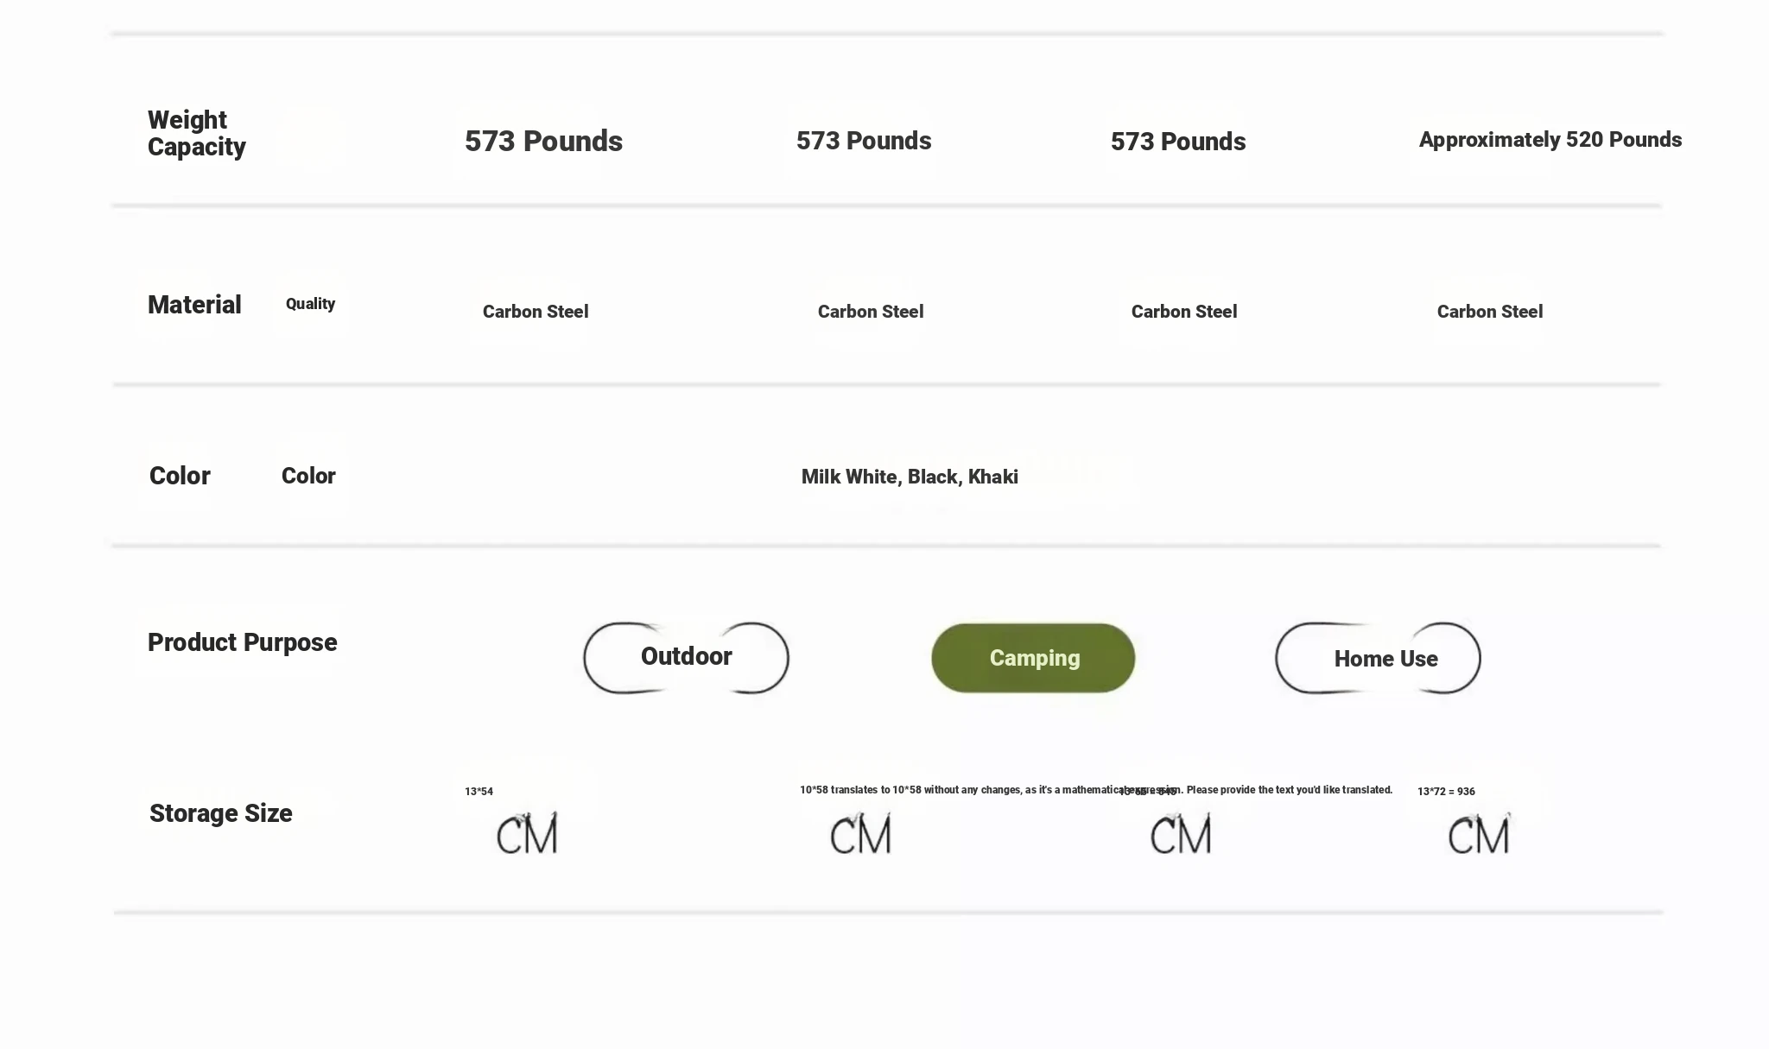The width and height of the screenshot is (1769, 1049).
Task: Select the Outdoor purpose pill
Action: pyautogui.click(x=686, y=658)
